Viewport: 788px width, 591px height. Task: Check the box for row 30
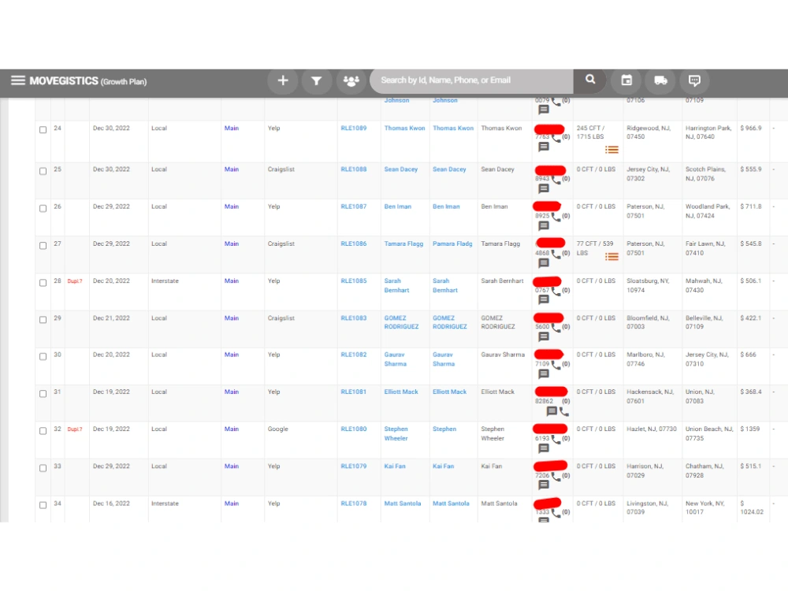coord(43,356)
